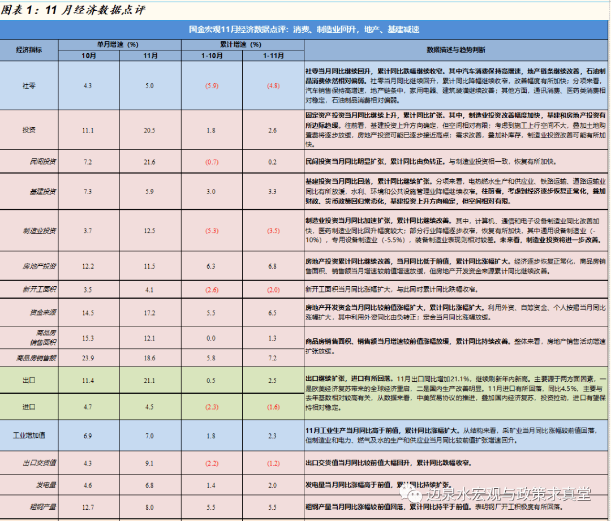Click the '出口交货值' row label
Viewport: 611px width, 521px height.
[x=40, y=463]
